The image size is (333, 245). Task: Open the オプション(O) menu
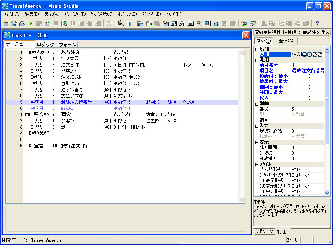point(127,14)
